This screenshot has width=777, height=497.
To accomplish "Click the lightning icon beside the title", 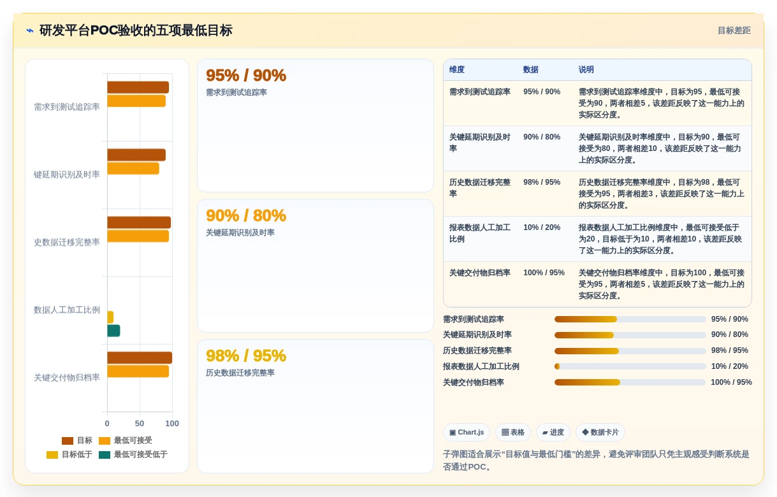I will (x=30, y=31).
